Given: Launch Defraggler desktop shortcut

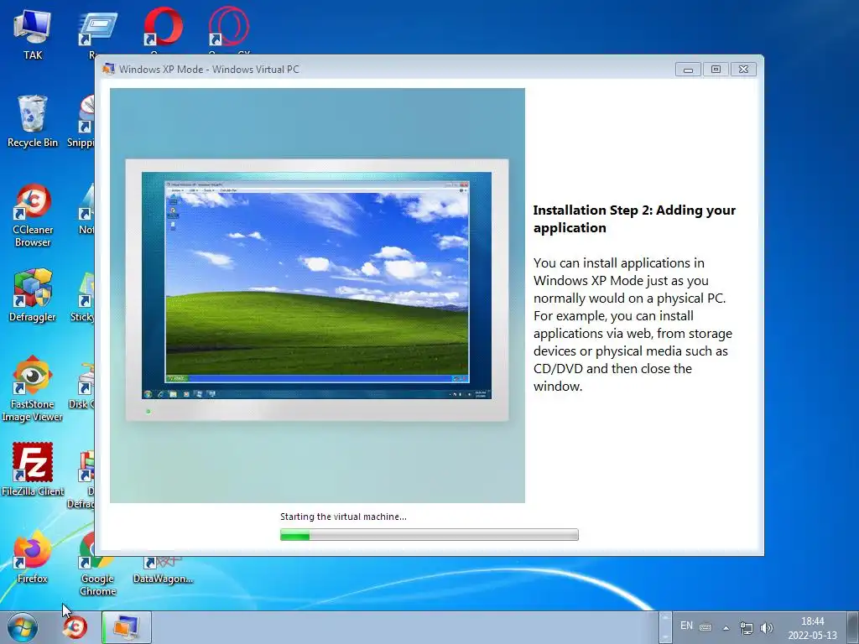Looking at the screenshot, I should point(33,296).
